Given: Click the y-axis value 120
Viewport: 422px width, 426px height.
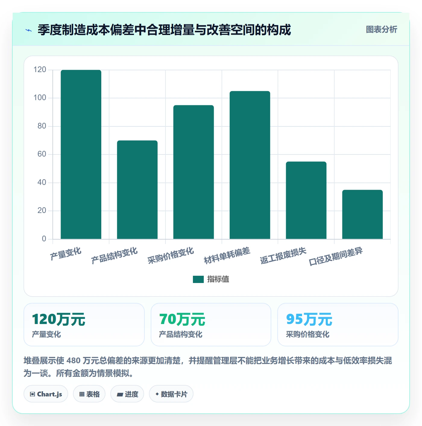Looking at the screenshot, I should coord(40,70).
